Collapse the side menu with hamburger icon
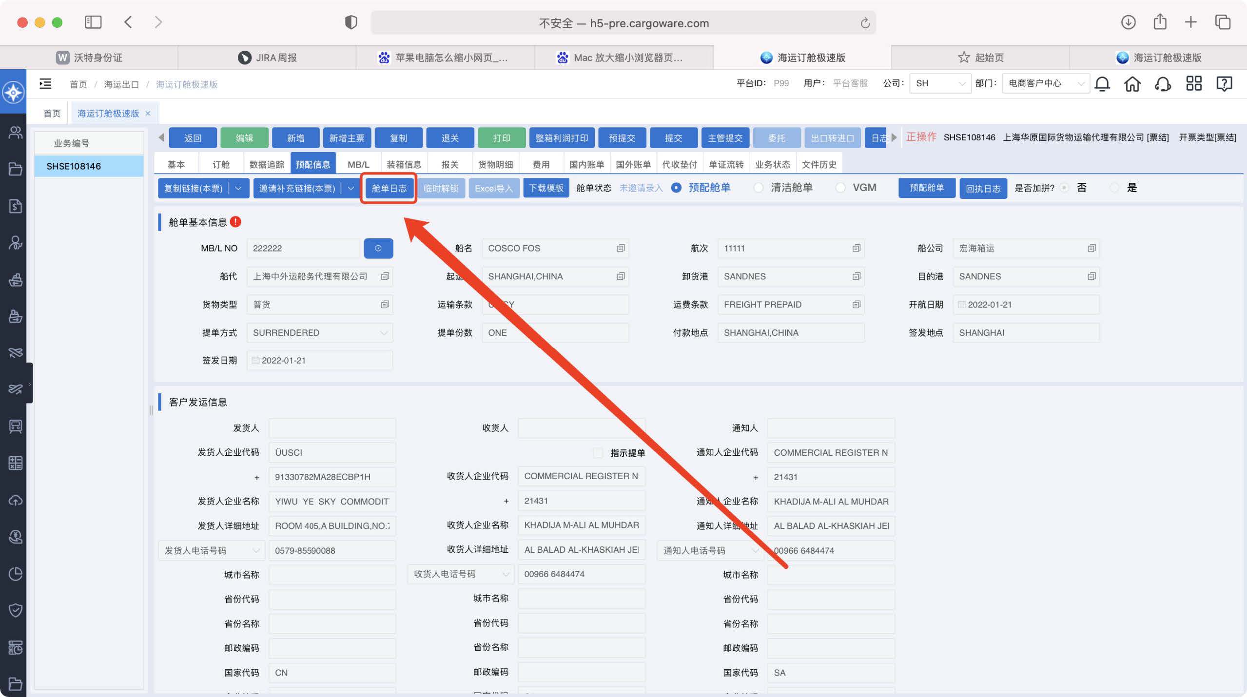This screenshot has height=697, width=1247. [x=45, y=84]
